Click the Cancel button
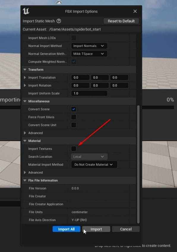The width and height of the screenshot is (177, 252). [126, 229]
